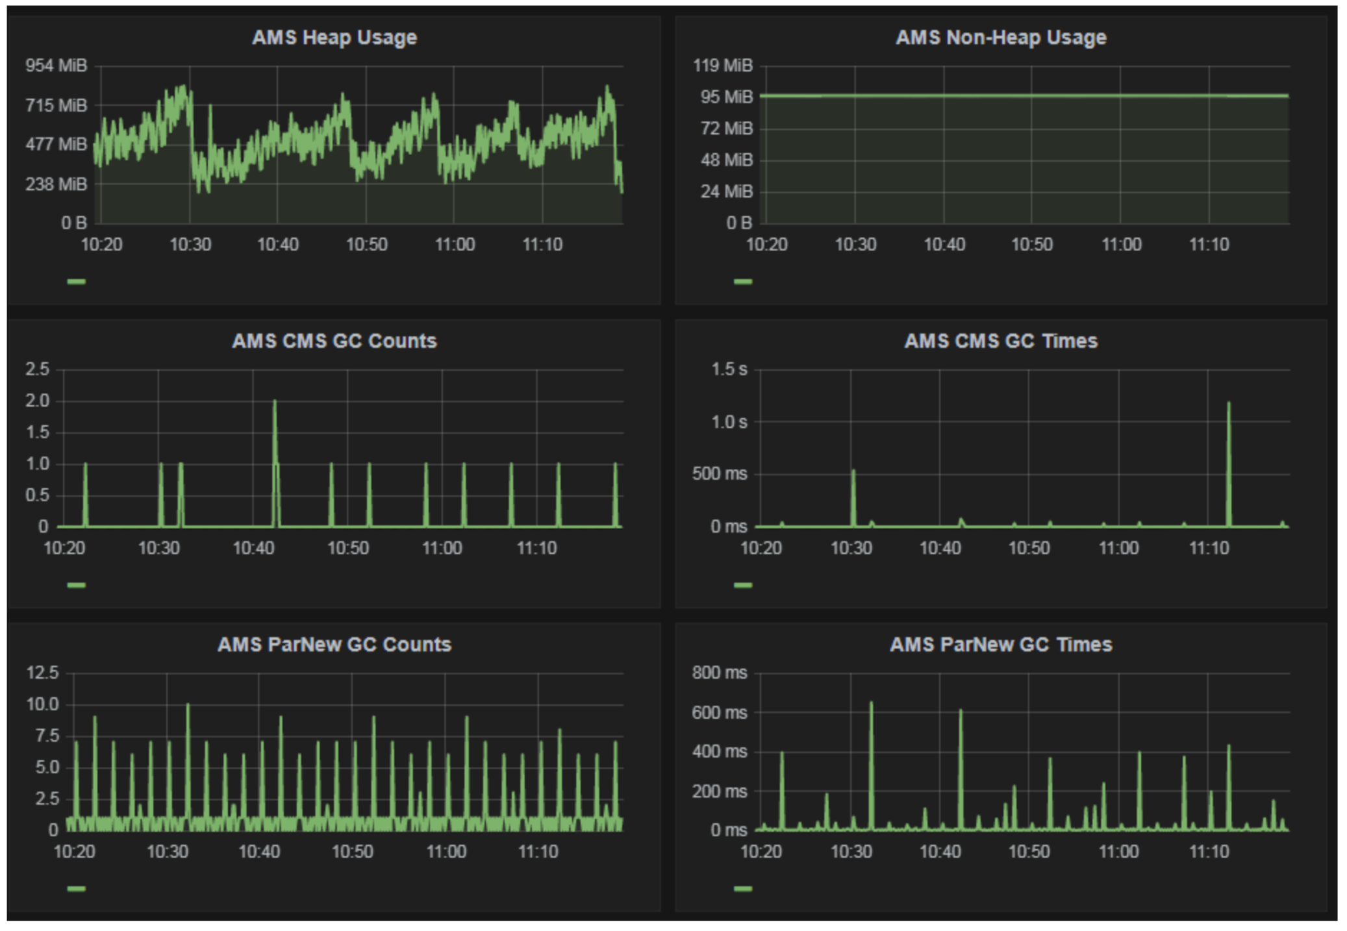Click the green legend swatch under Non-Heap Usage
The image size is (1347, 931).
click(x=742, y=281)
